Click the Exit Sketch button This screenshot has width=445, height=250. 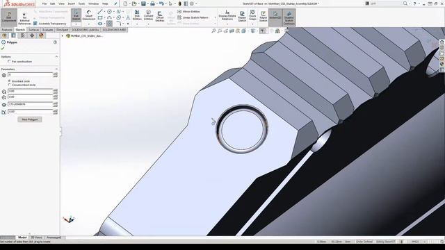point(76,15)
